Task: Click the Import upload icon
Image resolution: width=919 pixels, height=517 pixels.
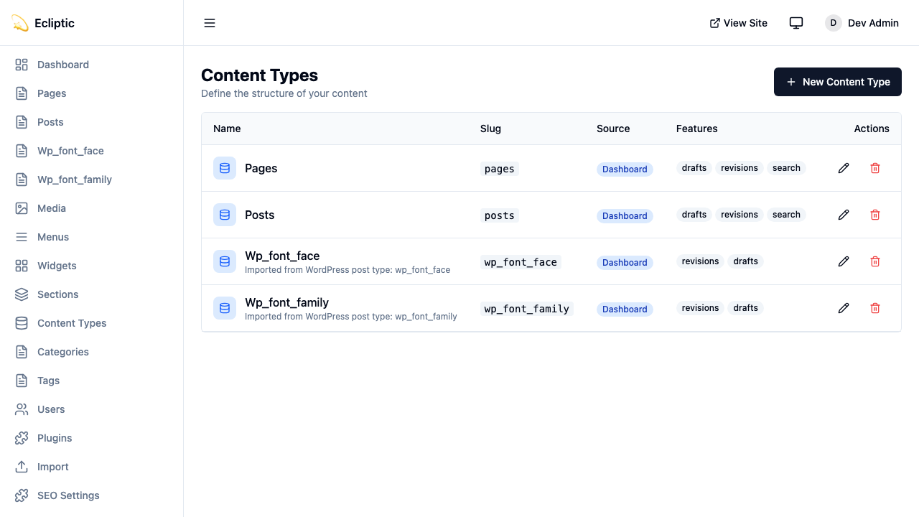Action: pyautogui.click(x=21, y=467)
